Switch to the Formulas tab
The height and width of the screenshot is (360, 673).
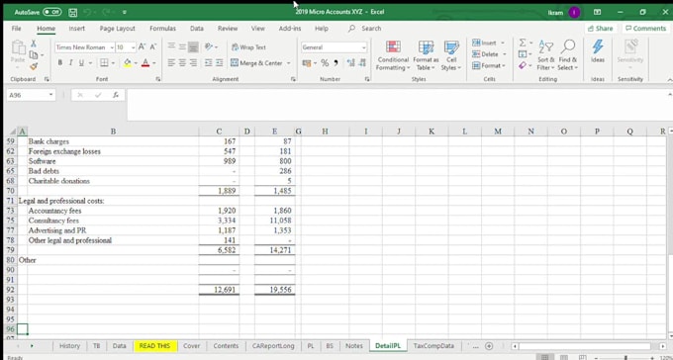[162, 29]
